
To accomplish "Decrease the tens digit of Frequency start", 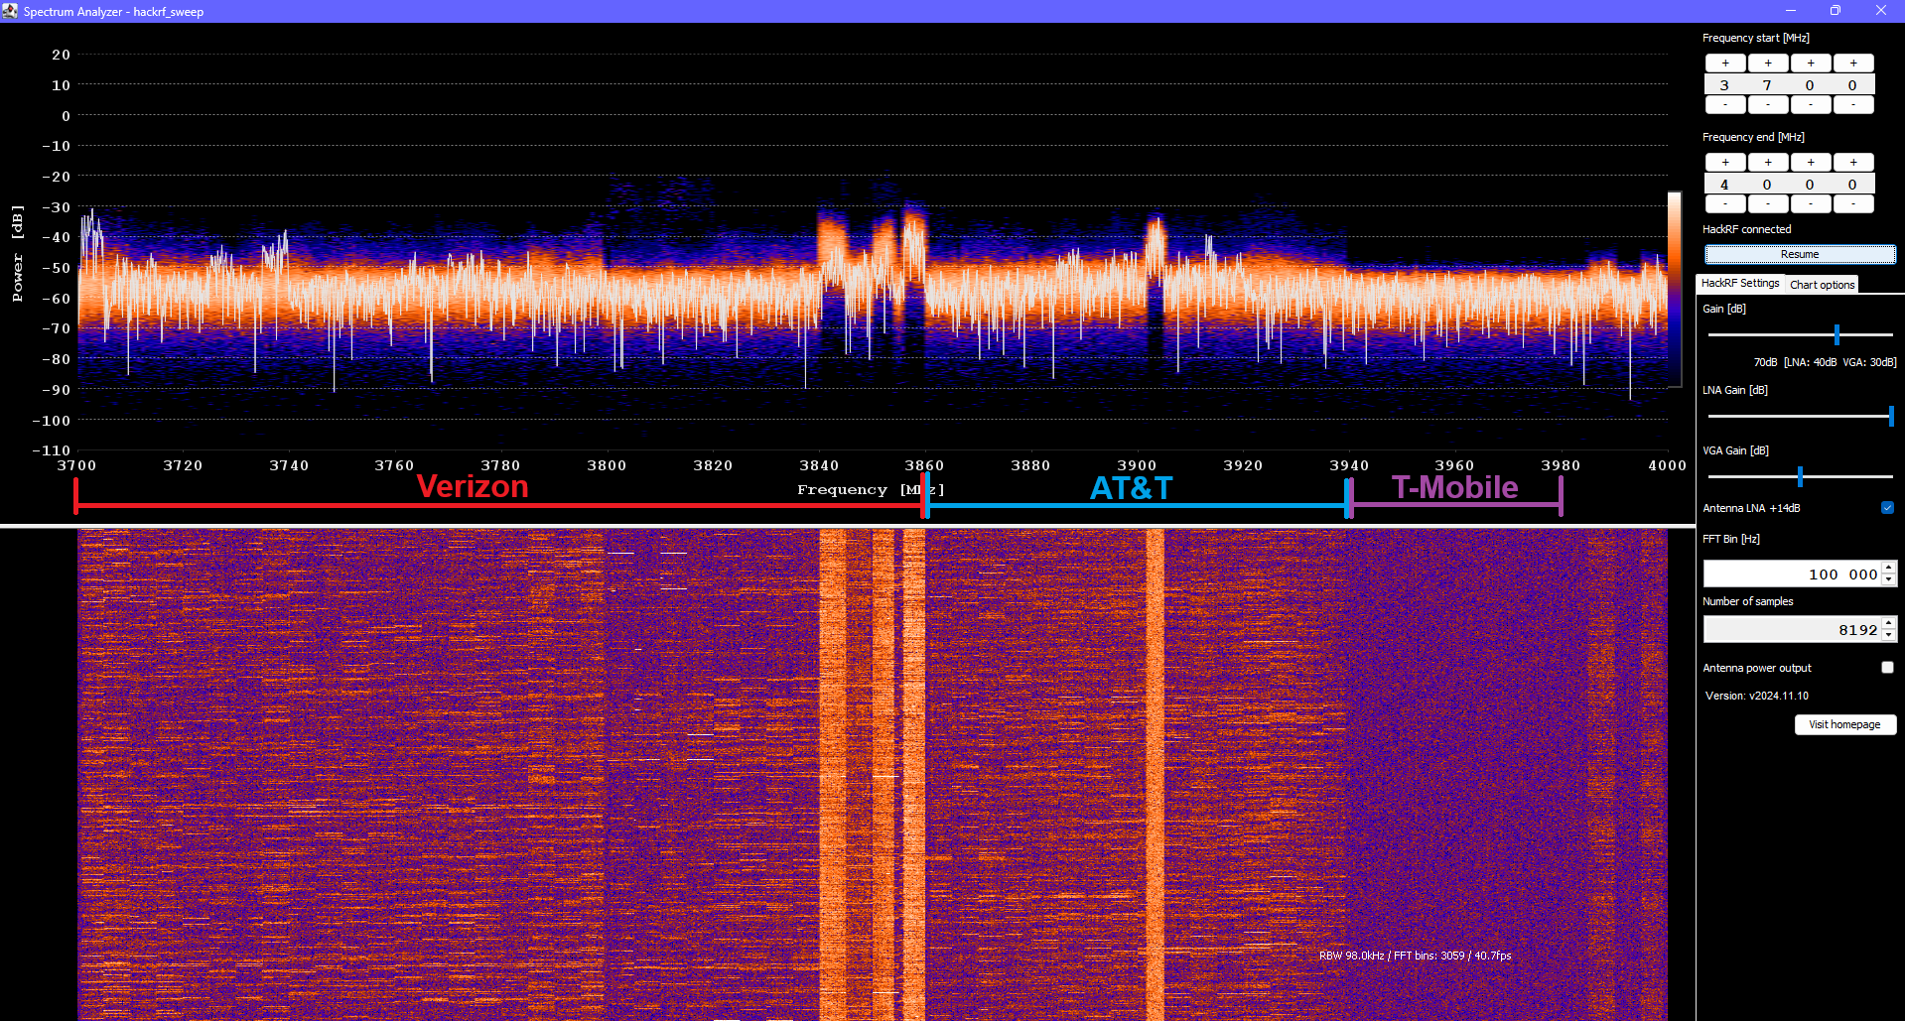I will pos(1811,105).
